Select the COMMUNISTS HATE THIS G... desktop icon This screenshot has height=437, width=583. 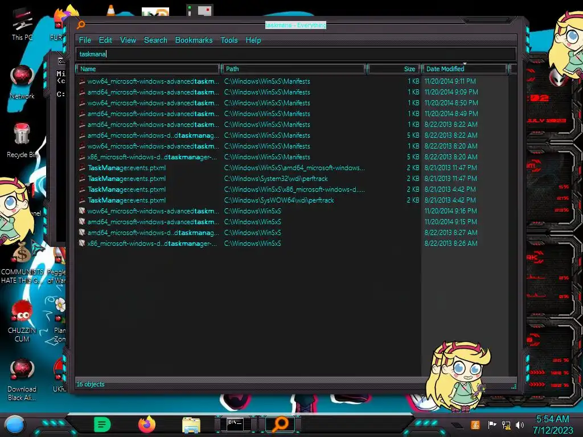pyautogui.click(x=22, y=263)
